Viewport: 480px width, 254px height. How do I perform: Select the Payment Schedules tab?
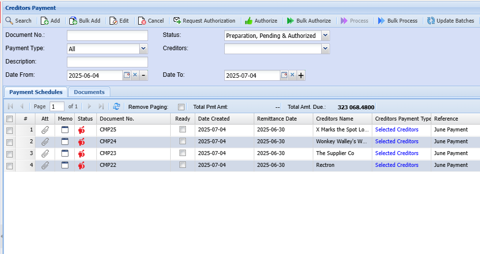(36, 92)
